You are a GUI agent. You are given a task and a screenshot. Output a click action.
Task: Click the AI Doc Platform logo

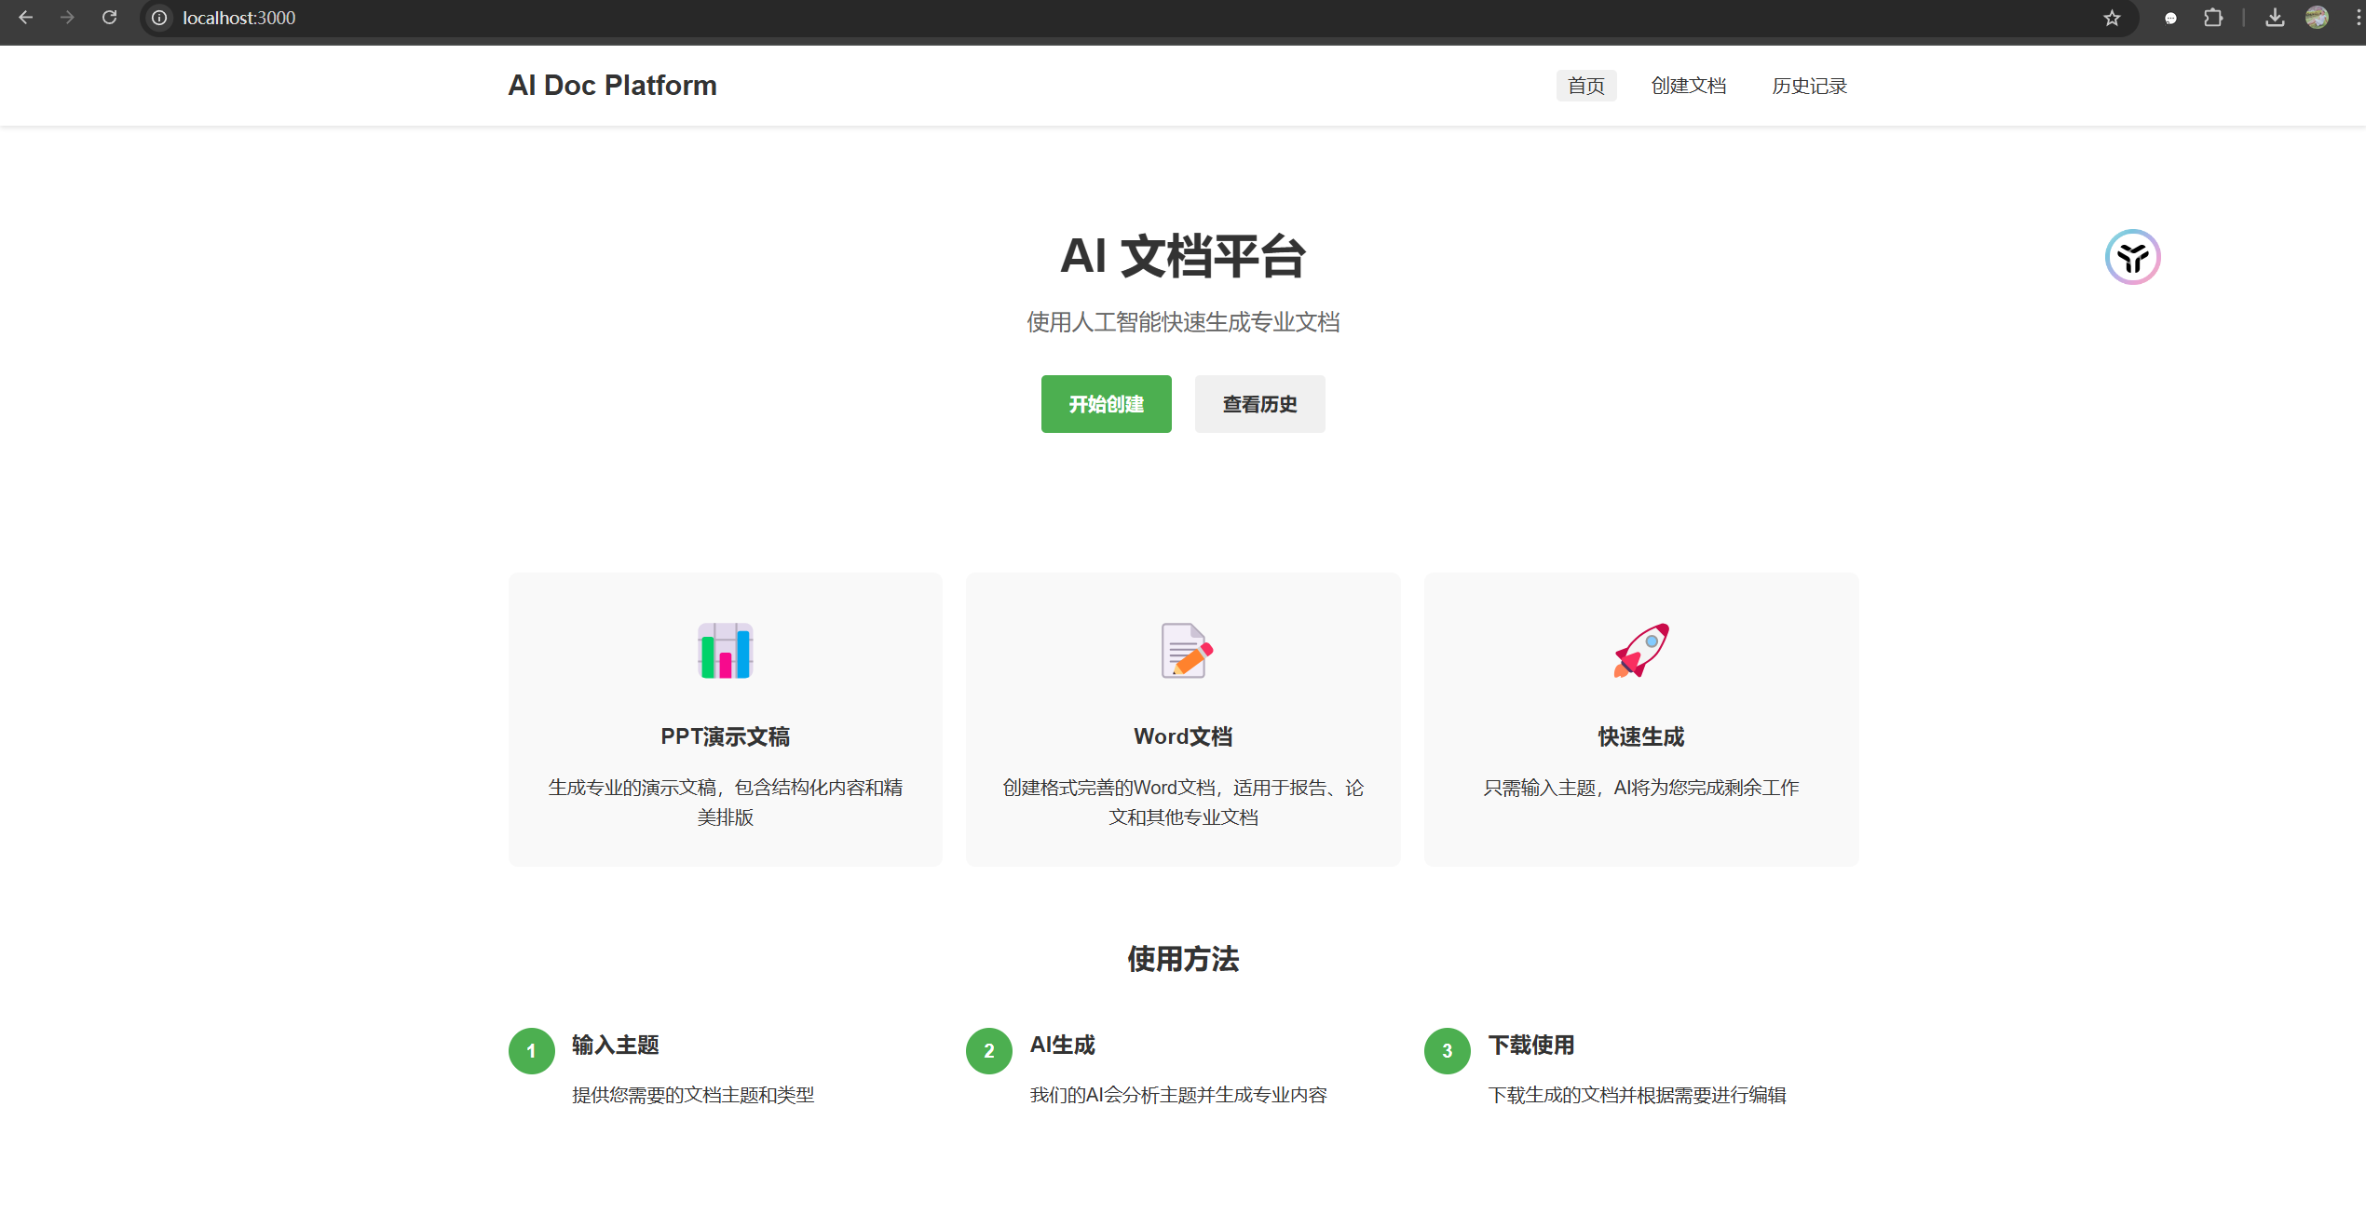(612, 86)
